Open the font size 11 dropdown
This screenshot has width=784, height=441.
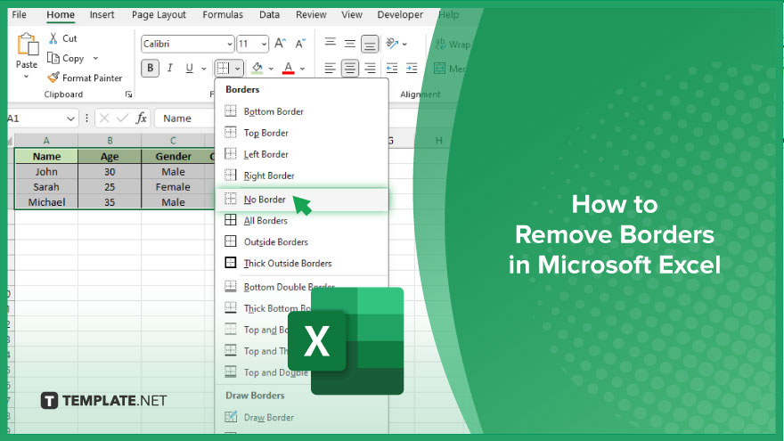[x=264, y=44]
